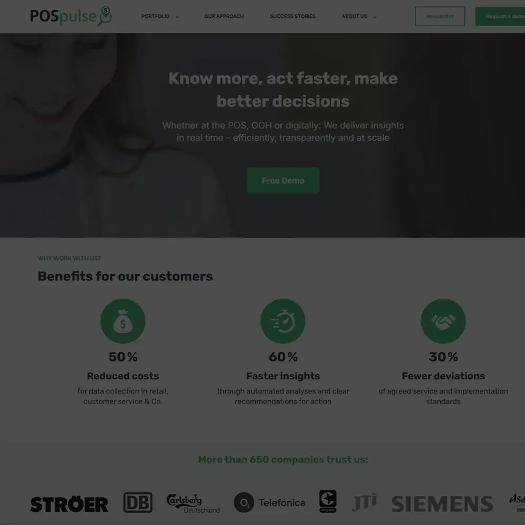Go to Success Stories
525x525 pixels.
(x=292, y=16)
